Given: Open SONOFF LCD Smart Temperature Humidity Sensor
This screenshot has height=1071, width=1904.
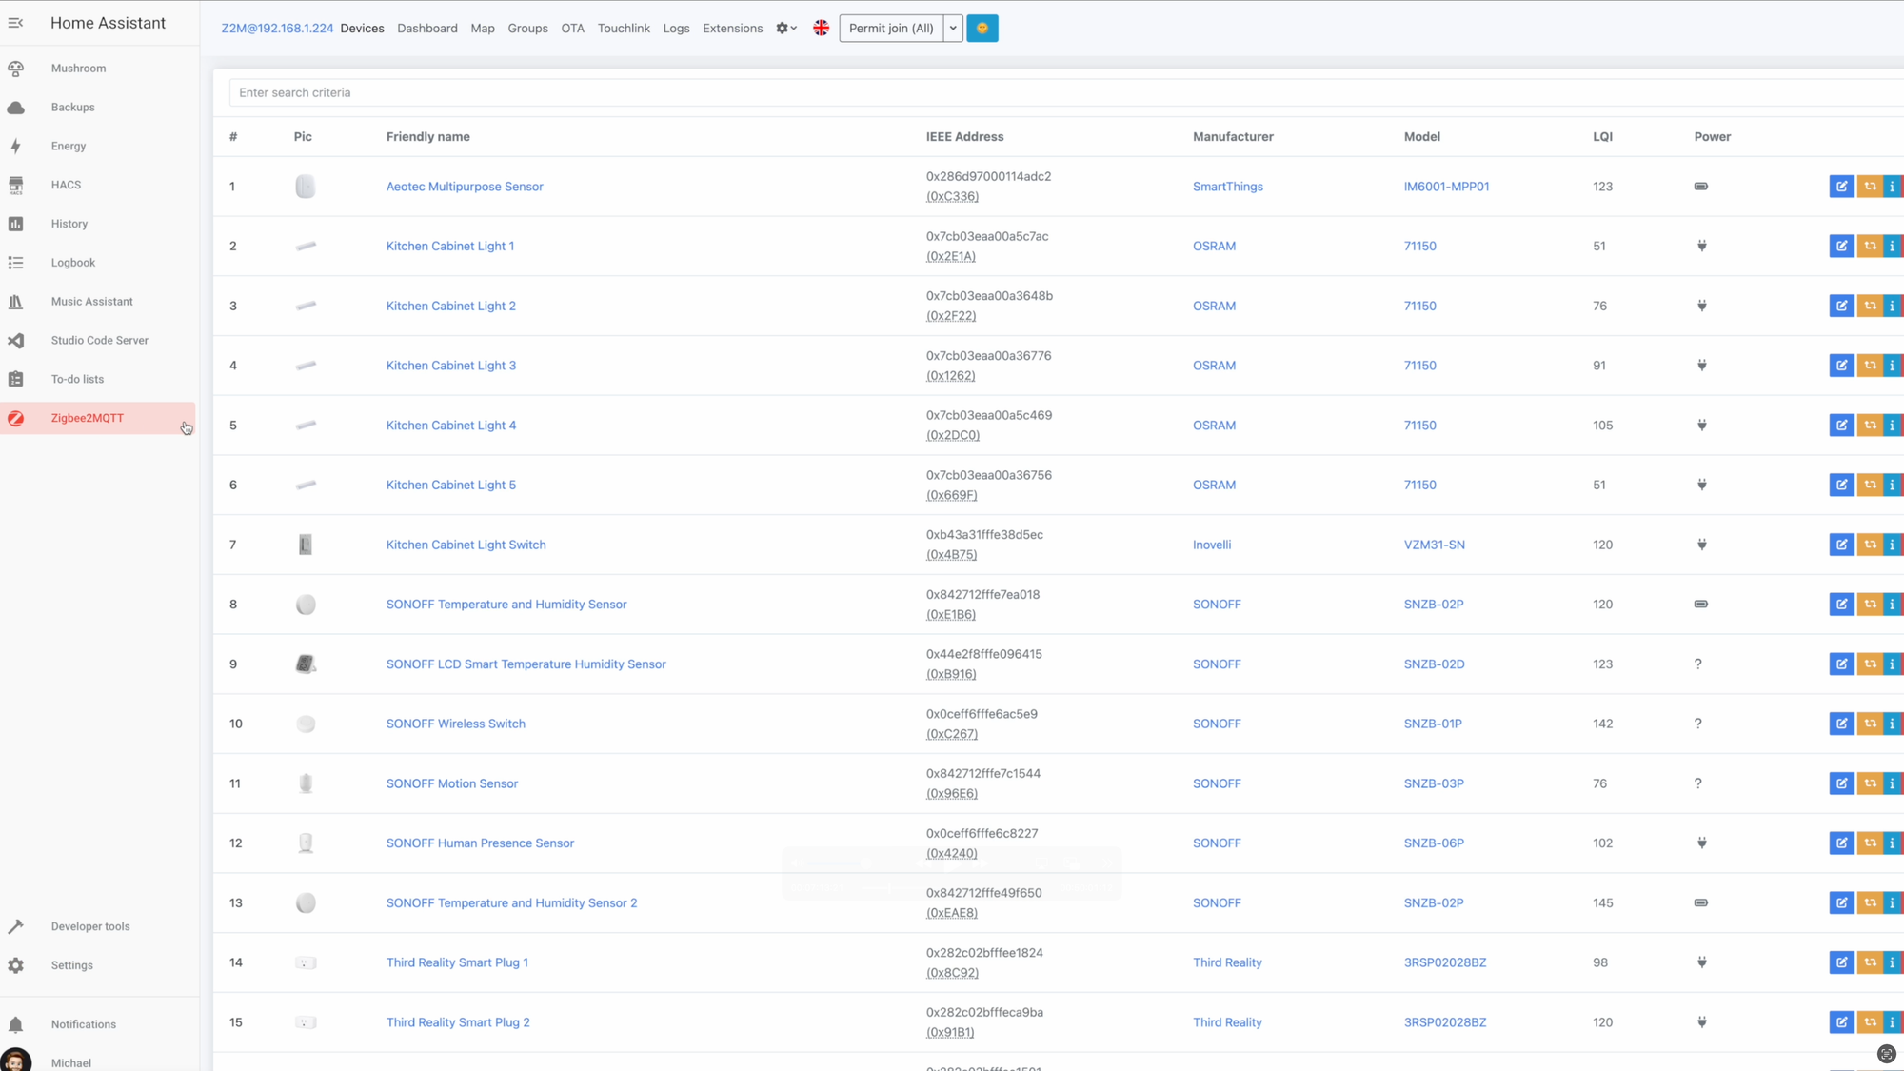Looking at the screenshot, I should 526,664.
